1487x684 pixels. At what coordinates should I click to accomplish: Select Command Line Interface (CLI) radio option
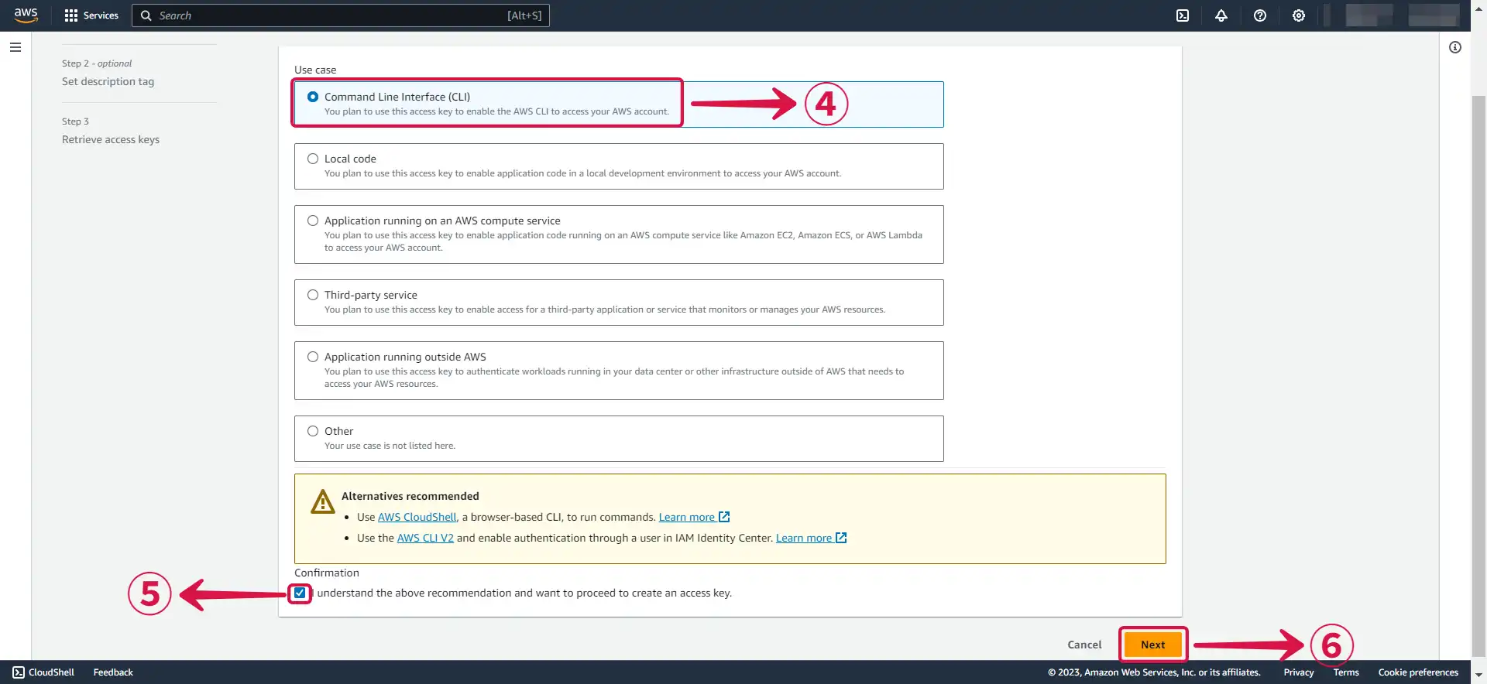pos(313,97)
